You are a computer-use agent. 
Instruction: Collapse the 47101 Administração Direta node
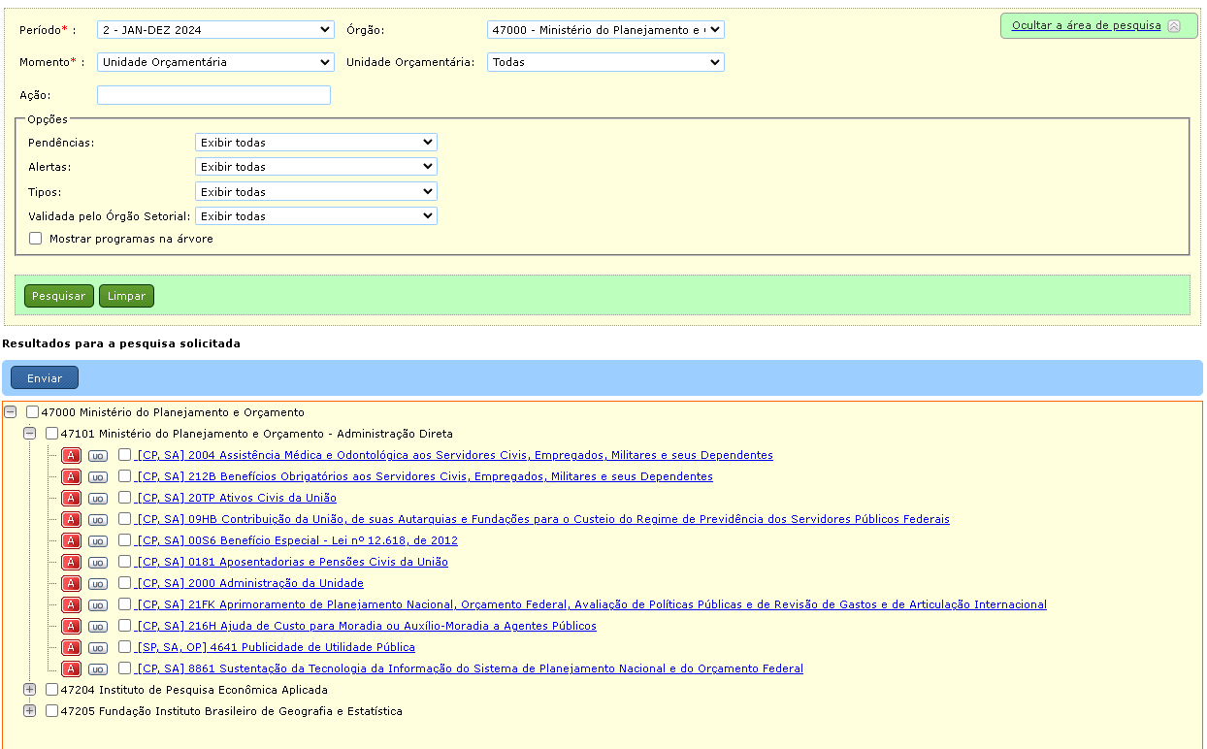point(30,434)
